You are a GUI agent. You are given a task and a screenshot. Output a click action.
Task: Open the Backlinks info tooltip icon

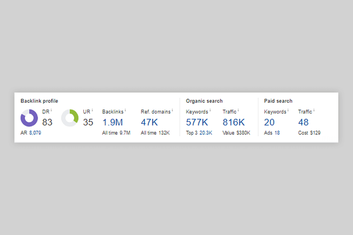(x=125, y=110)
